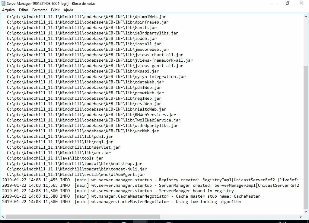Click the line ending in jviews-framework-all.jar
This screenshot has width=309, height=223.
100,60
